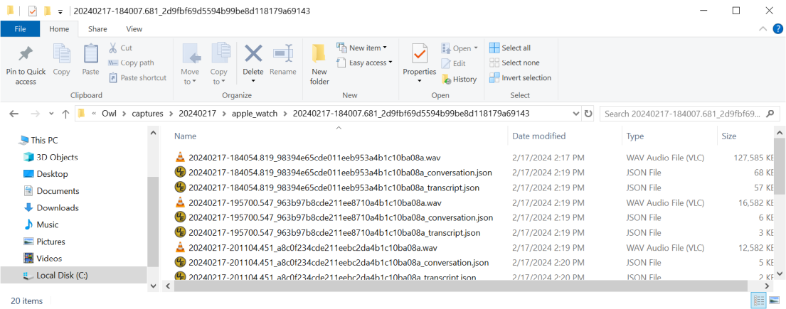Switch to the View tab
786x309 pixels.
click(x=134, y=29)
